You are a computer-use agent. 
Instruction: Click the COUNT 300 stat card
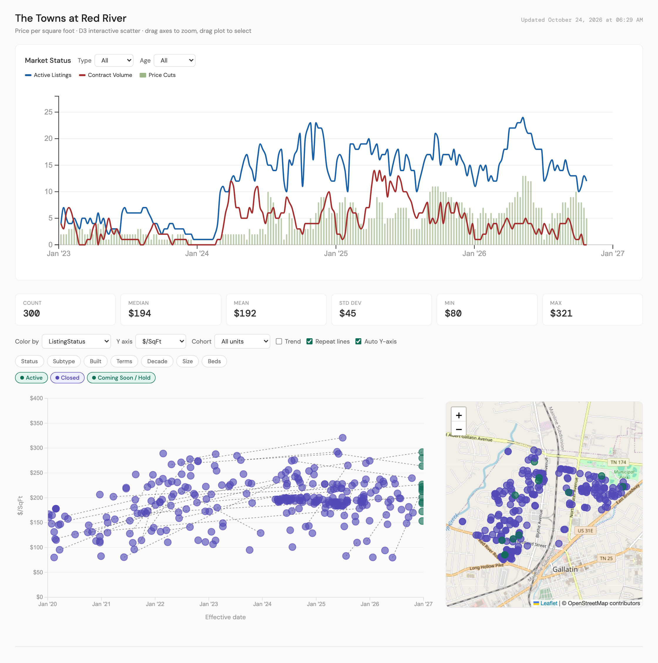click(65, 309)
